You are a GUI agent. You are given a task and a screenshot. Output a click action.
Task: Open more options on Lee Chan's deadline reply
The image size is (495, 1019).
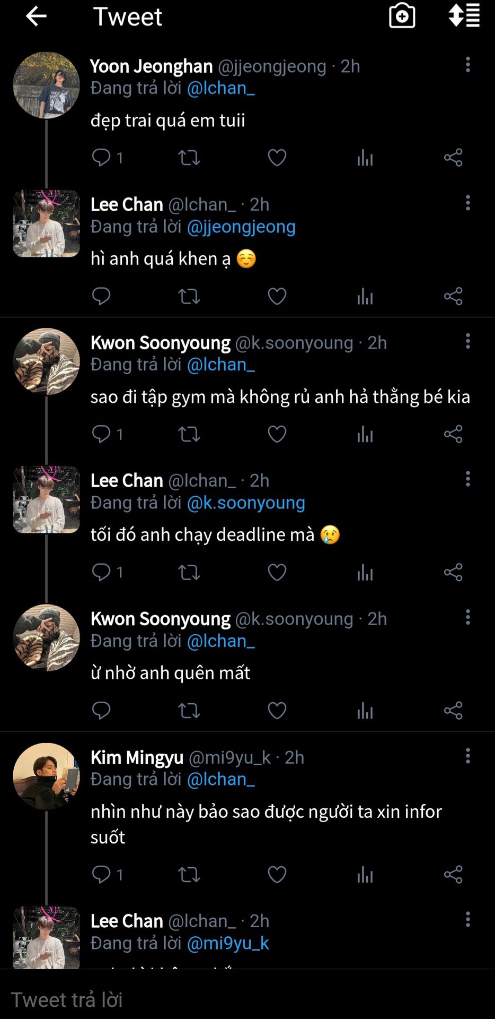click(467, 479)
